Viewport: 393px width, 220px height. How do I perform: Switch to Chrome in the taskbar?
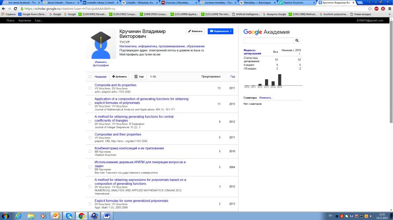(x=82, y=216)
